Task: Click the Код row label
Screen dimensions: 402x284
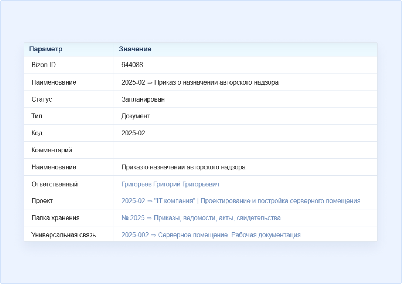Action: point(37,133)
